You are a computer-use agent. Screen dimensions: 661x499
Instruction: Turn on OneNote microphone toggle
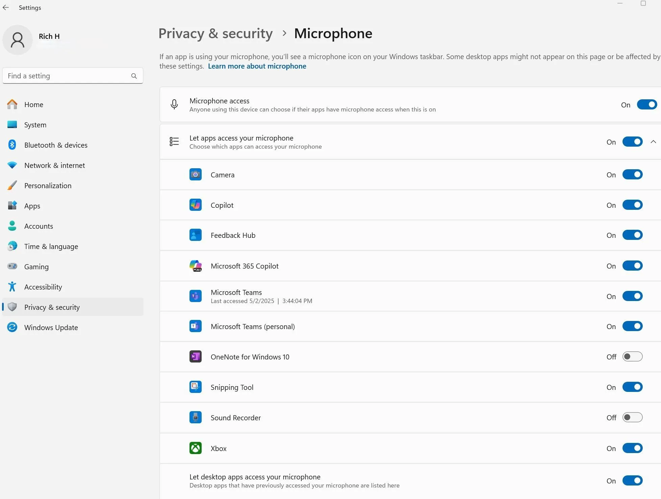click(632, 356)
